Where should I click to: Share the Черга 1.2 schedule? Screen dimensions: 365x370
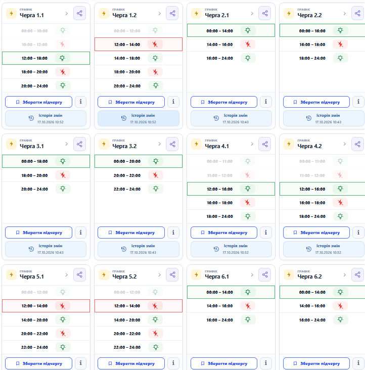172,14
